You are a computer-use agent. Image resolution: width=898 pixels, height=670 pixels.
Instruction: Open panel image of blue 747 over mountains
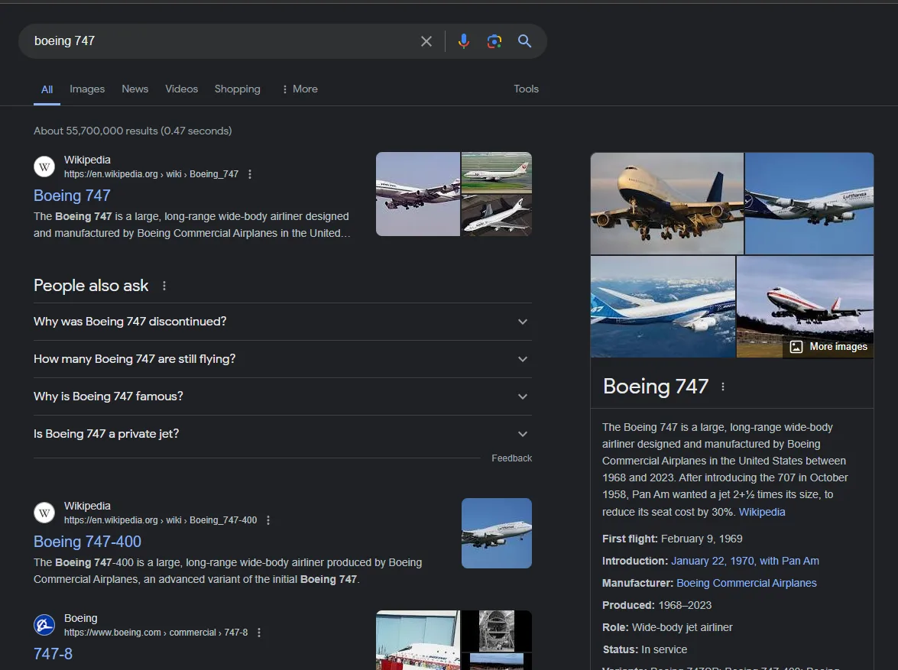[x=663, y=307]
